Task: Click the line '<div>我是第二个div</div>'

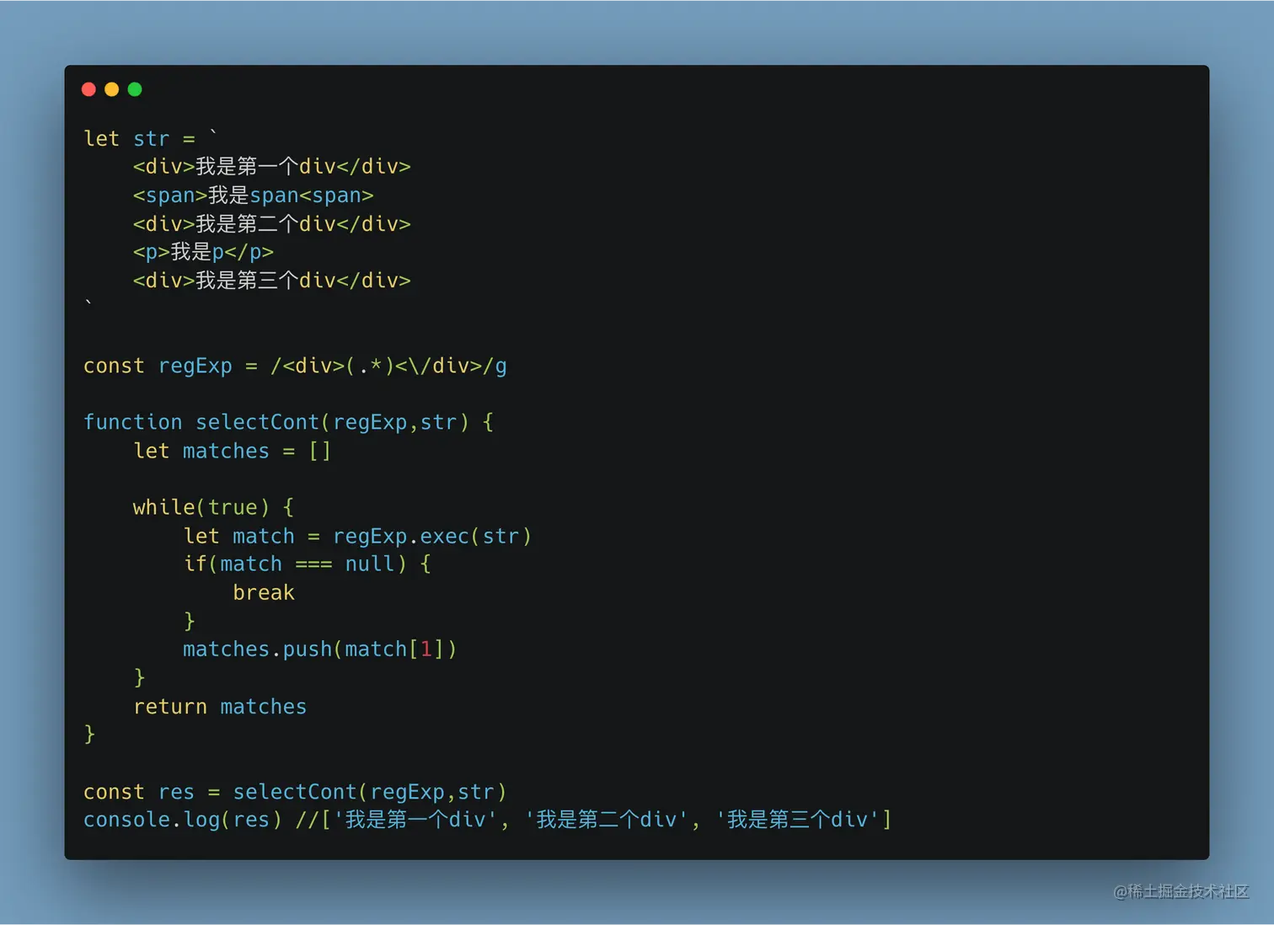Action: [x=271, y=224]
